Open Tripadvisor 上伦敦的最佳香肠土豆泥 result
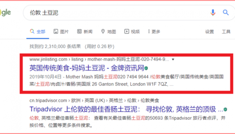 coord(126,110)
